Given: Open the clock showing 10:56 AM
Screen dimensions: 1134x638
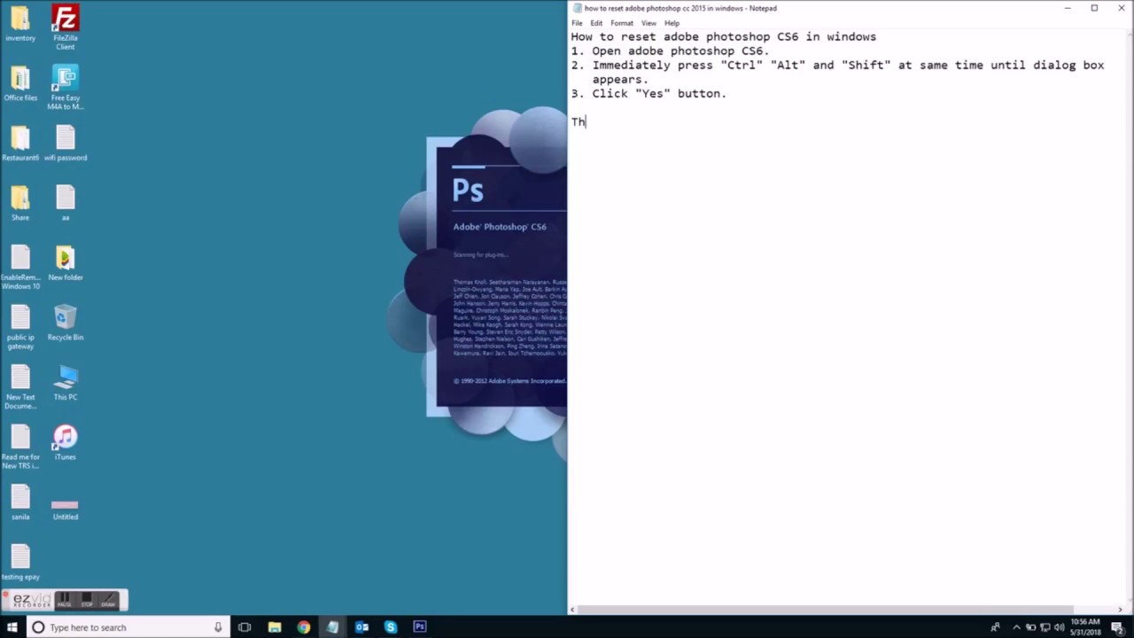Looking at the screenshot, I should [x=1086, y=627].
